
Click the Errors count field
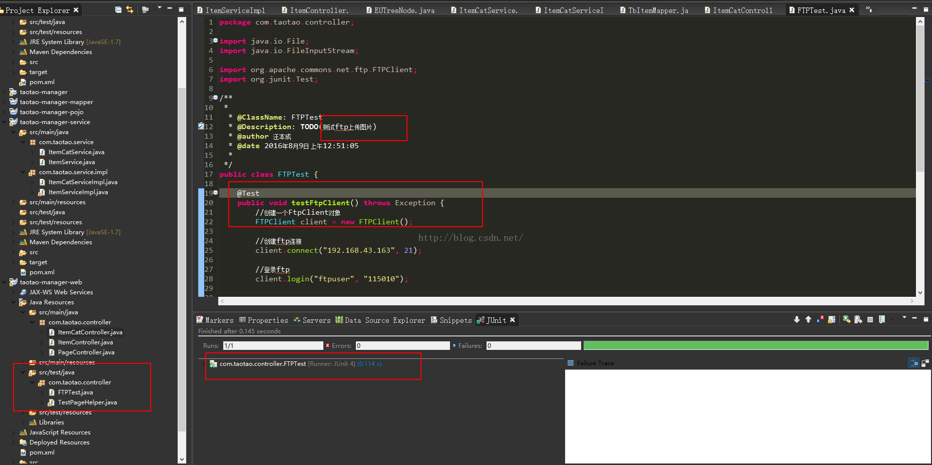coord(403,345)
